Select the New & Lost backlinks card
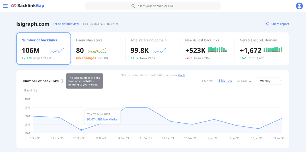 coord(207,49)
